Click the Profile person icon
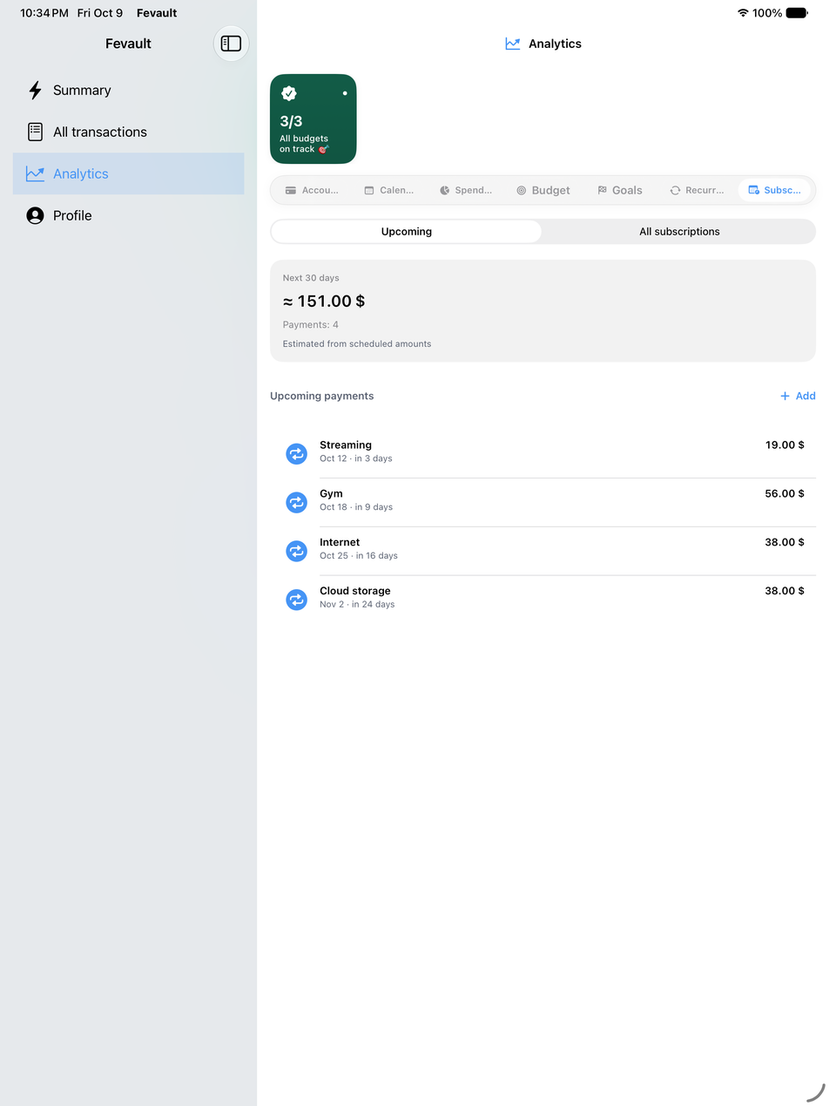This screenshot has width=829, height=1106. click(x=35, y=215)
